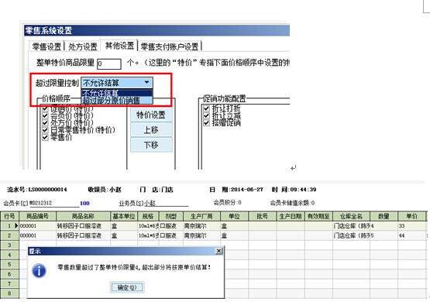Toggle the 日常零售特价(特价) checkbox
Viewport: 430px width, 302px height.
pyautogui.click(x=45, y=130)
